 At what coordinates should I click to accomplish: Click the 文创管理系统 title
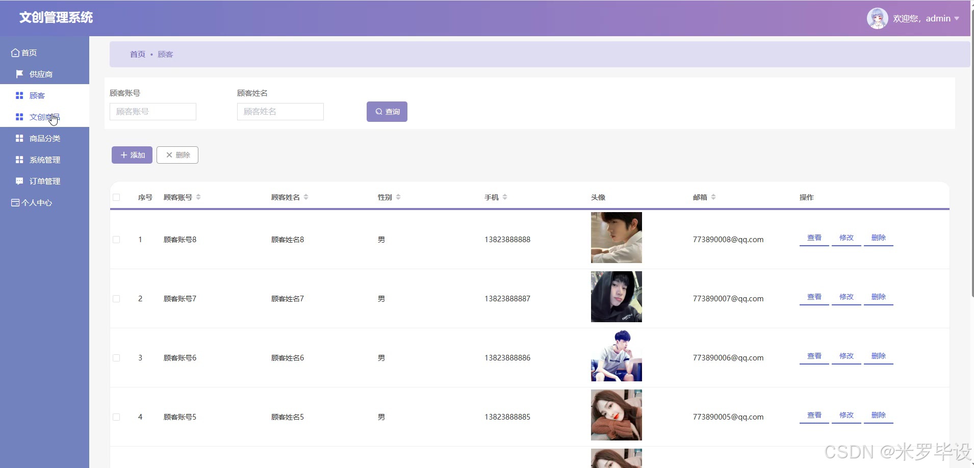coord(56,18)
